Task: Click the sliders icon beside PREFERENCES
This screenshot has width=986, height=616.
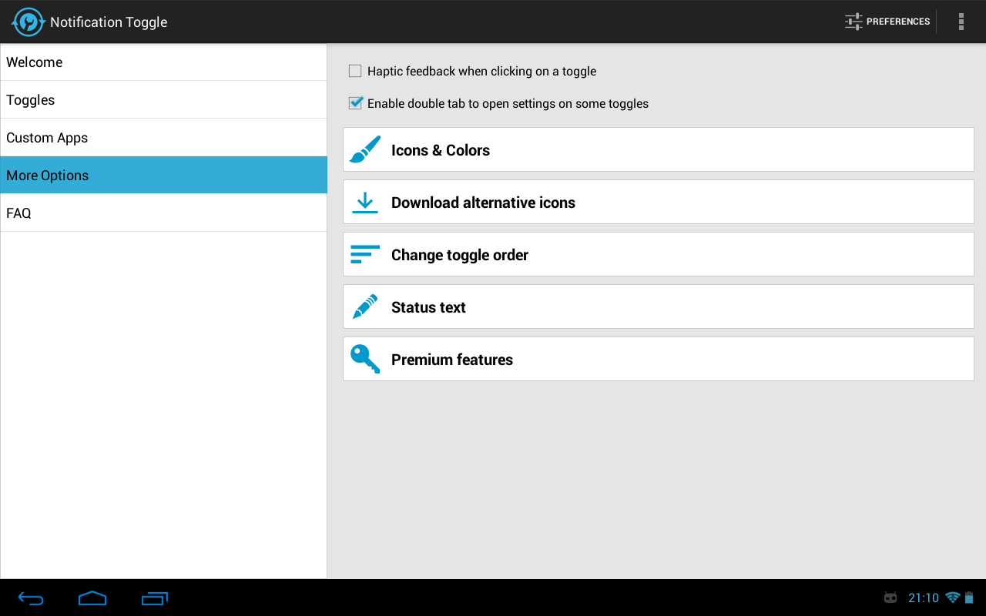Action: 853,21
